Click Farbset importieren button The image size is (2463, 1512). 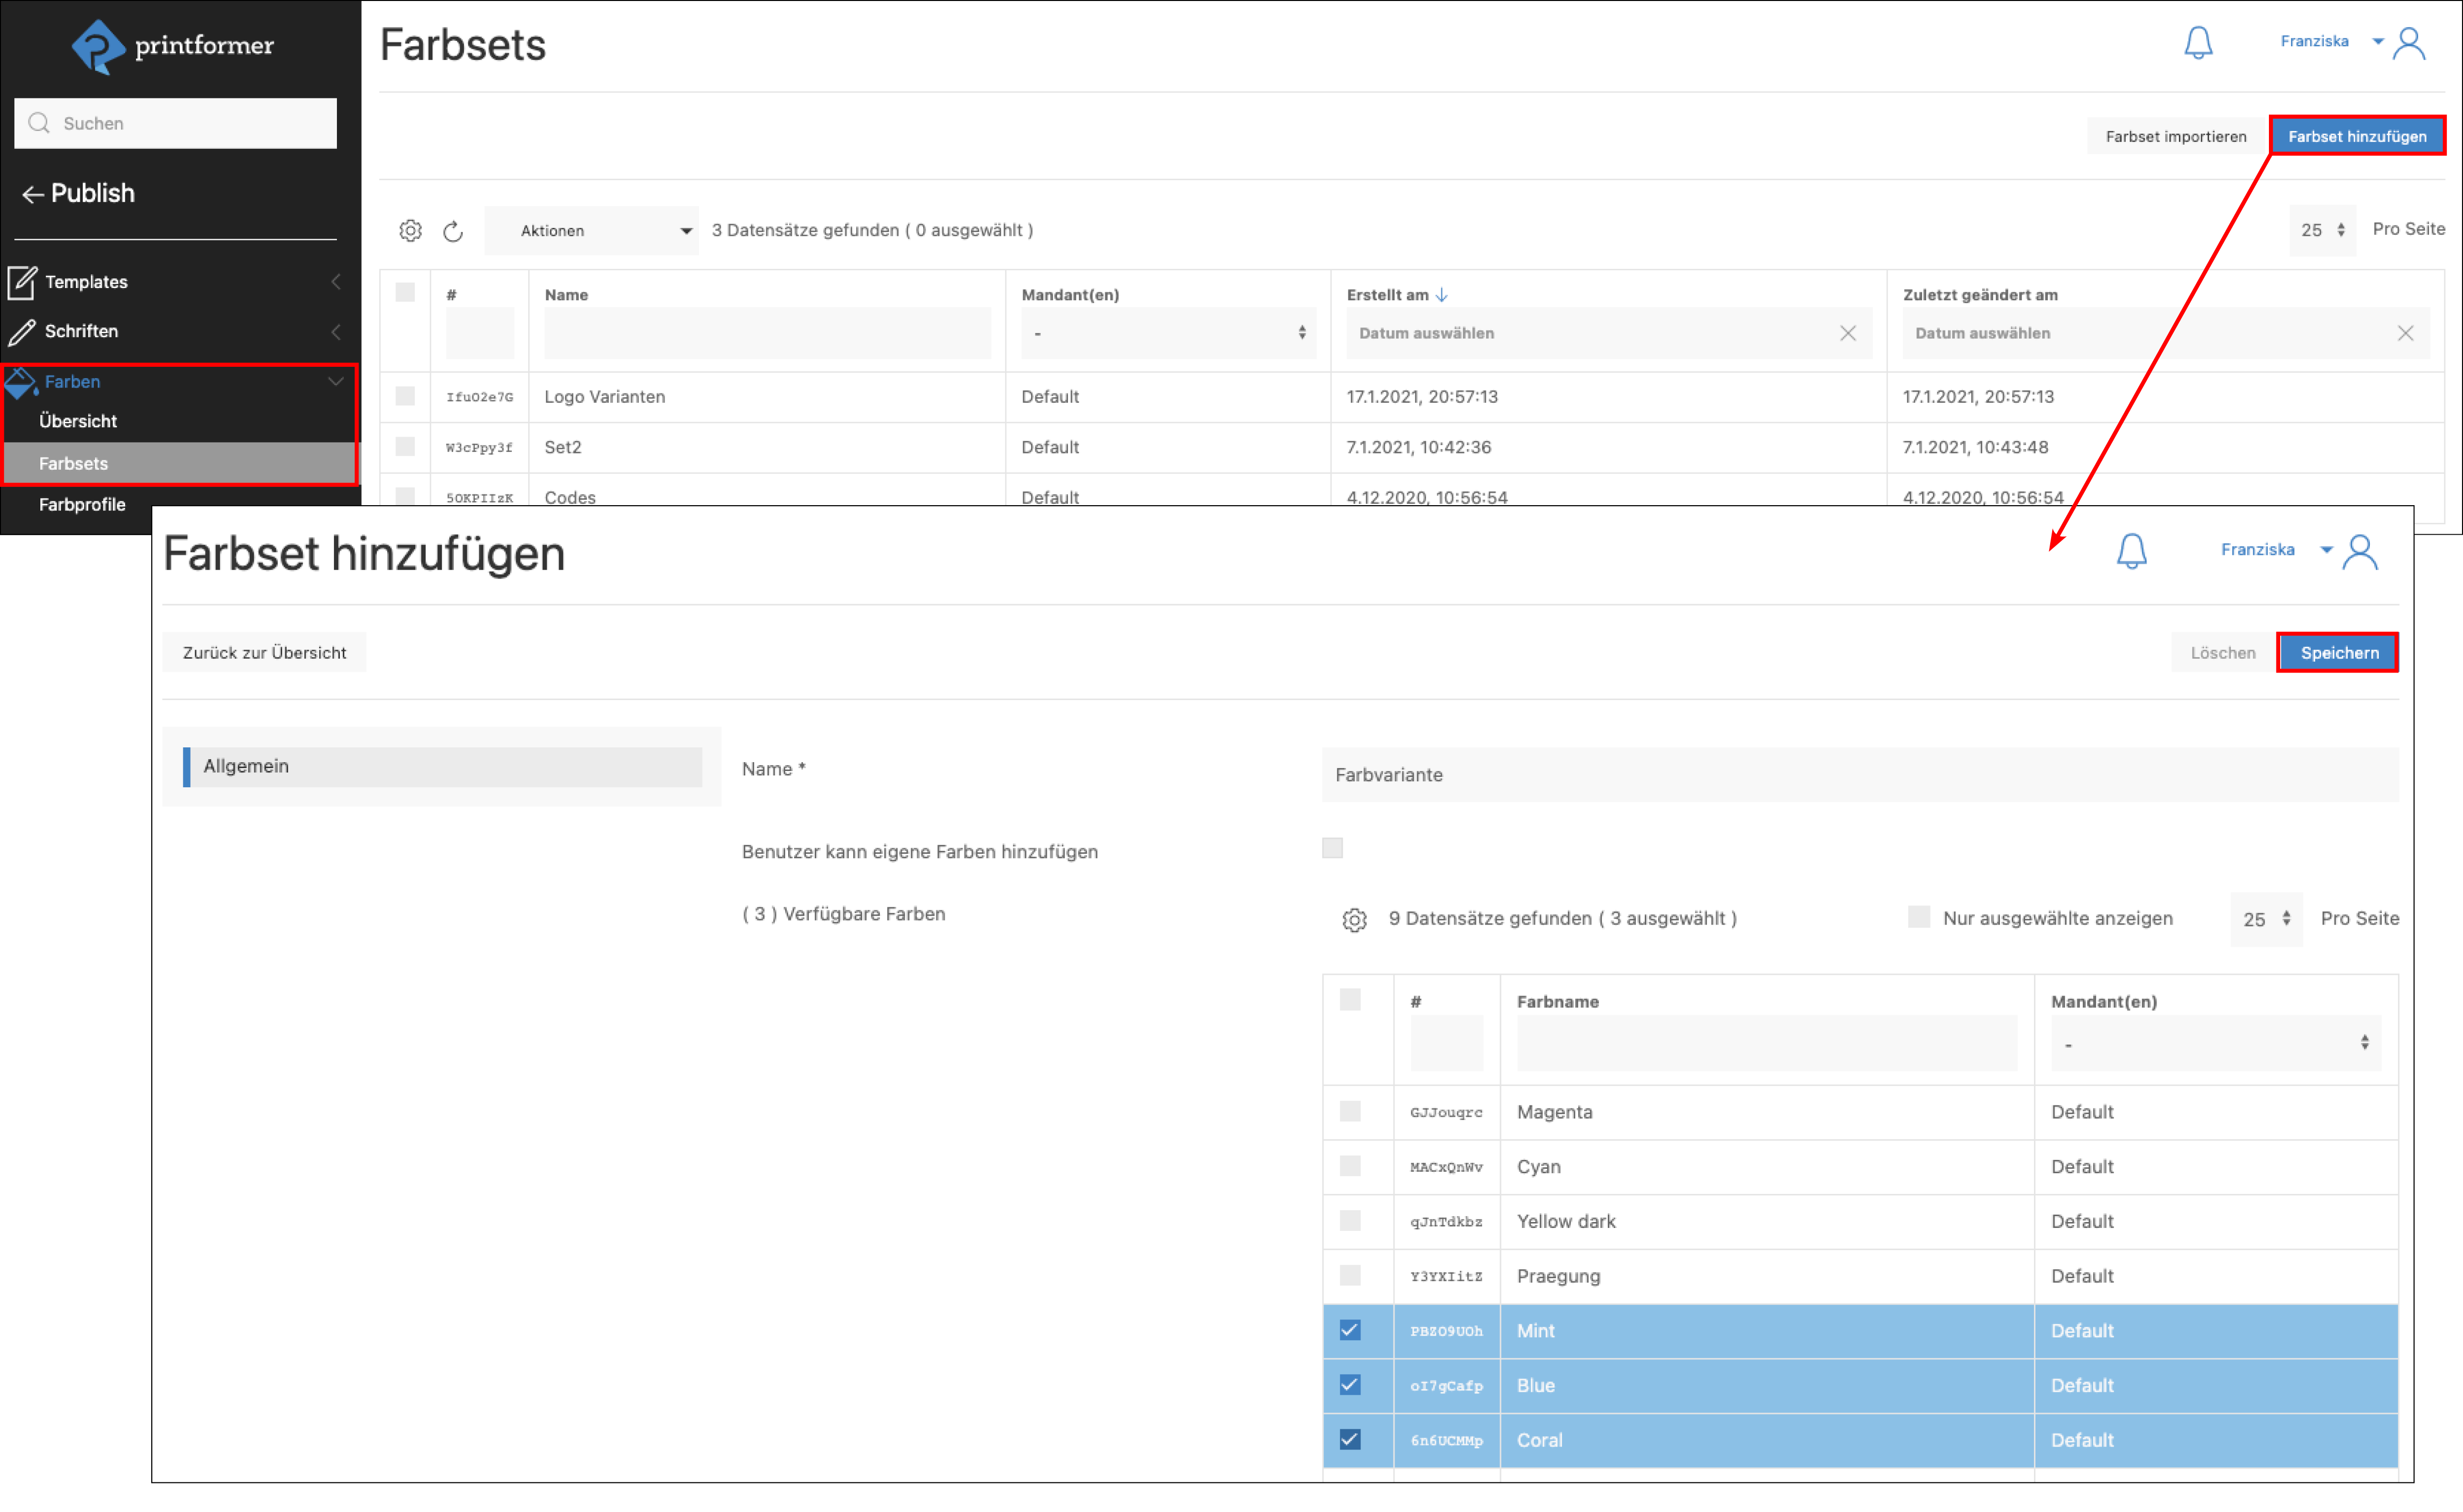coord(2175,137)
